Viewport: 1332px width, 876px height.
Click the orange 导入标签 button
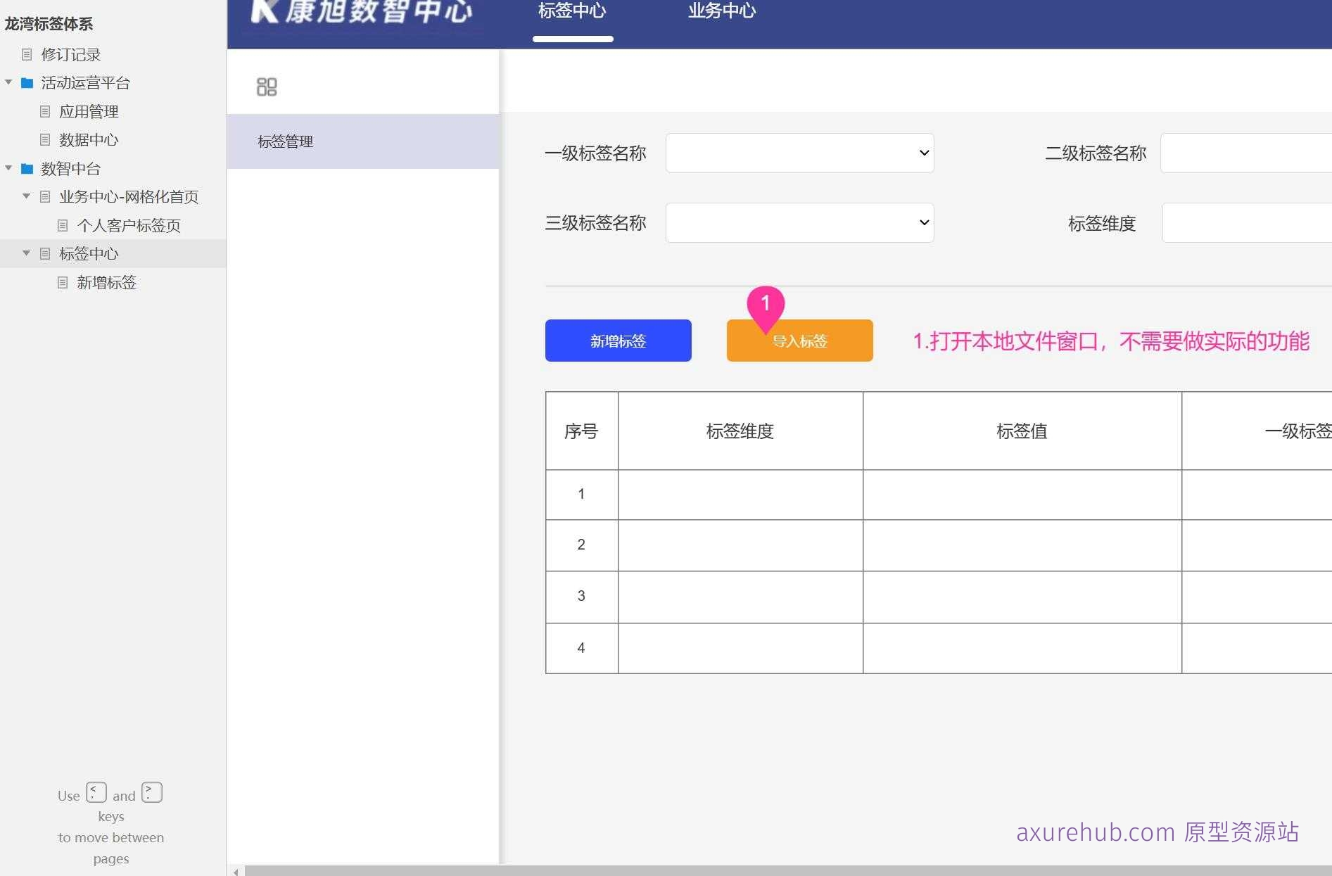pos(799,341)
